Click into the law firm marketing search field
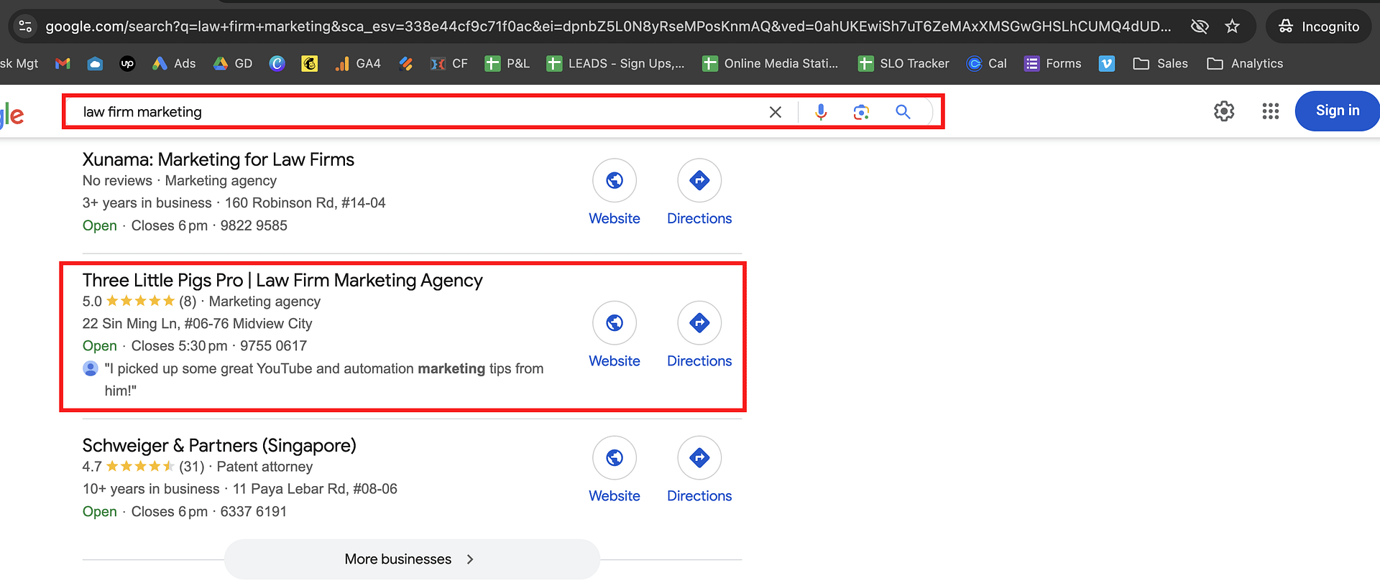The width and height of the screenshot is (1380, 583). pyautogui.click(x=417, y=112)
